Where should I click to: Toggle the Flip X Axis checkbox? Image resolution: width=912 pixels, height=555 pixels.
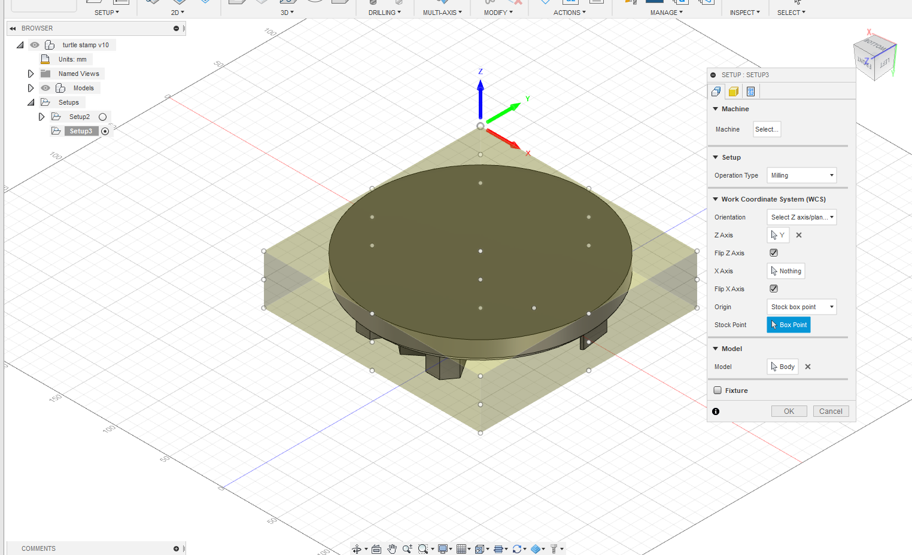pos(774,289)
